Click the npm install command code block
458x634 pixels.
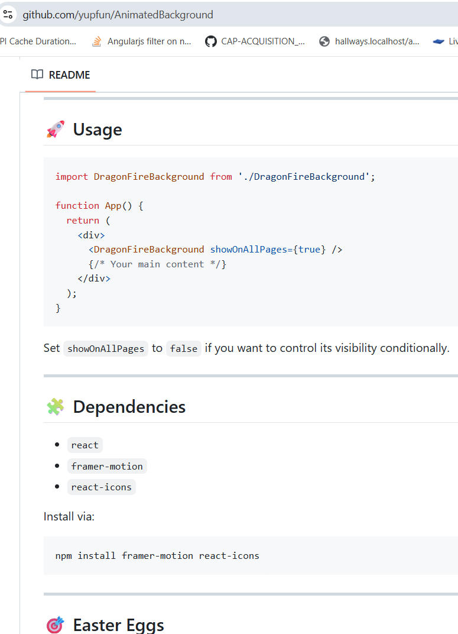(251, 556)
